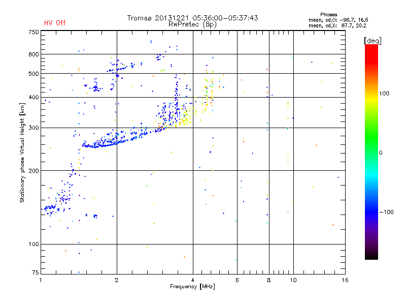Click the '750' tick label on y-axis
This screenshot has width=406, height=305.
click(33, 32)
